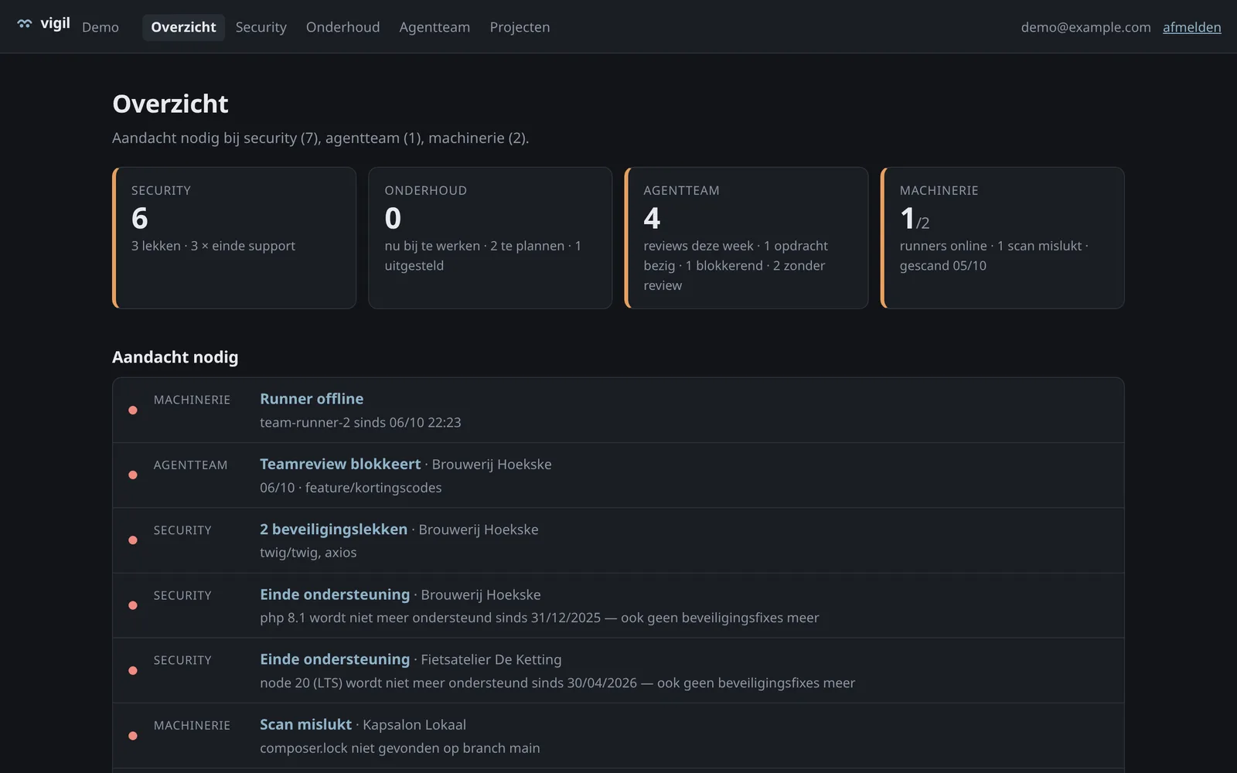Open the Overzicht tab
This screenshot has height=773, width=1237.
(183, 27)
